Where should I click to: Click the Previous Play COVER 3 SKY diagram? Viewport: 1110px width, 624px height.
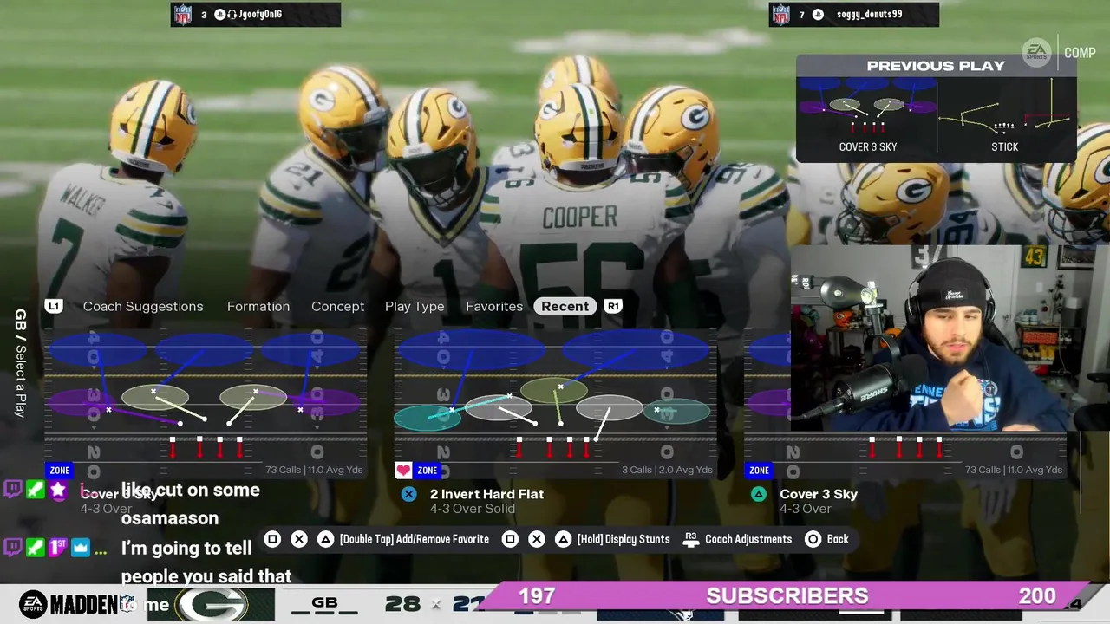coord(867,108)
